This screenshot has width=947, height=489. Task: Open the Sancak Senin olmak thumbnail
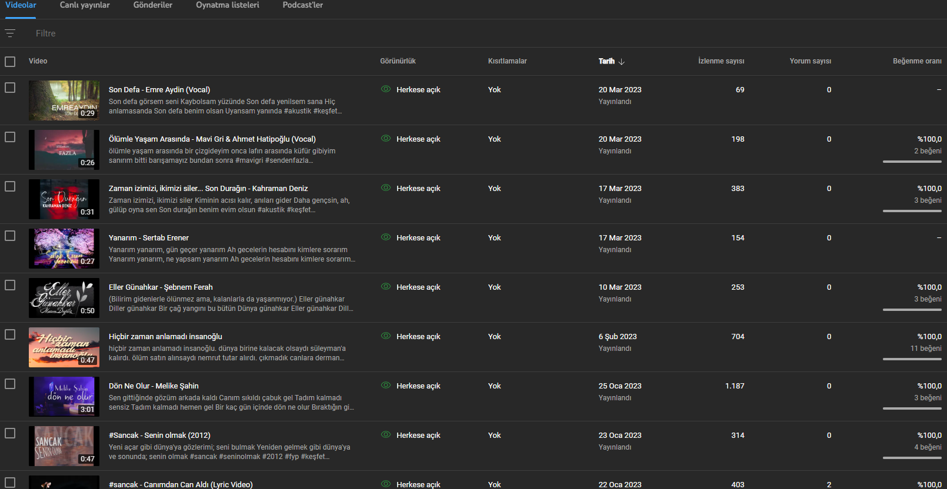click(64, 446)
